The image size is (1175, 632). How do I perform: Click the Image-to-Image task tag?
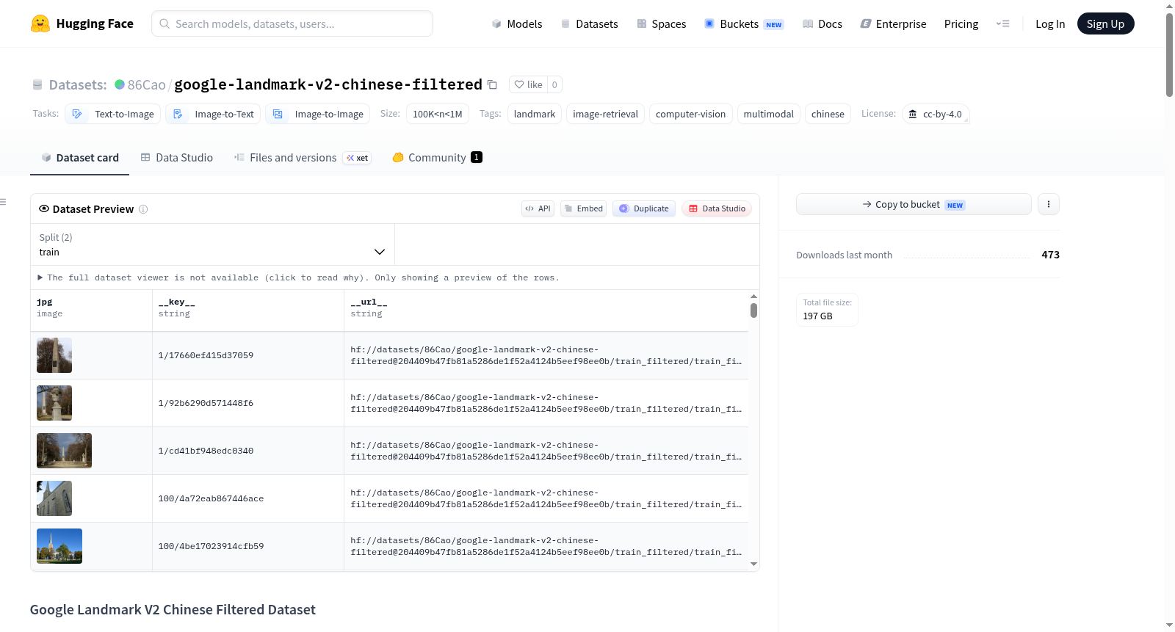pyautogui.click(x=318, y=114)
